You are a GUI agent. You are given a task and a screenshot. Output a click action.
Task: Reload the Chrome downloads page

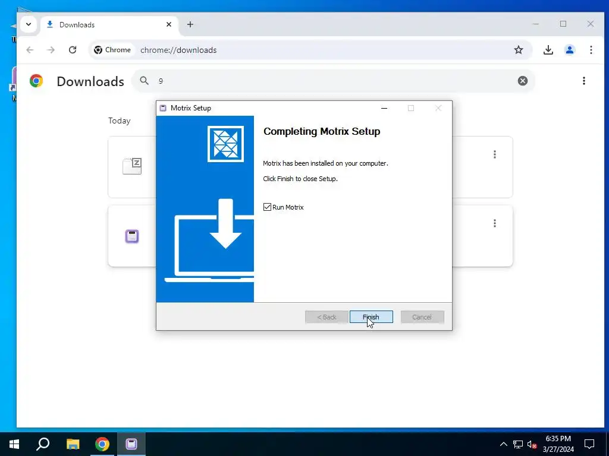[x=73, y=50]
